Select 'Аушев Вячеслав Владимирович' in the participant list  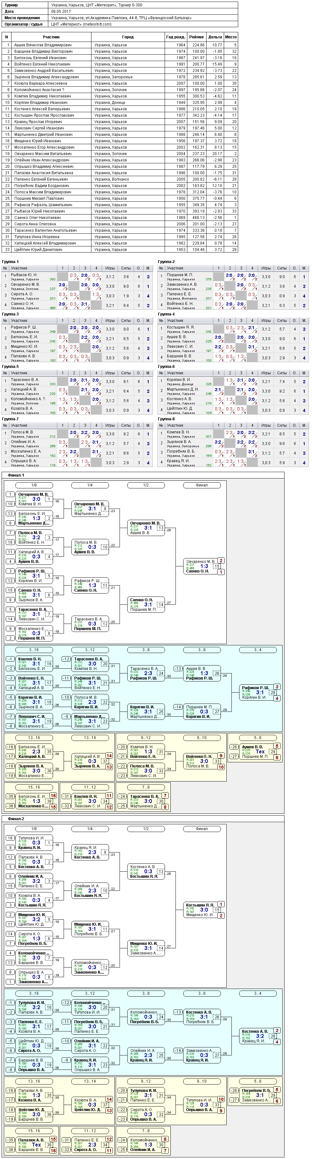pos(43,45)
